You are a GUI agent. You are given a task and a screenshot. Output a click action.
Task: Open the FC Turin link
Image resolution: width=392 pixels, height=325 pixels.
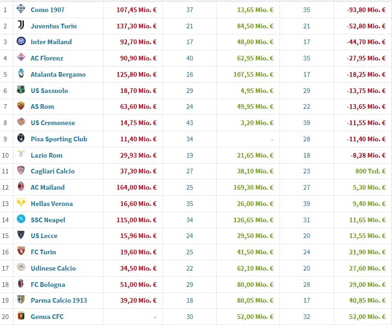tap(43, 252)
